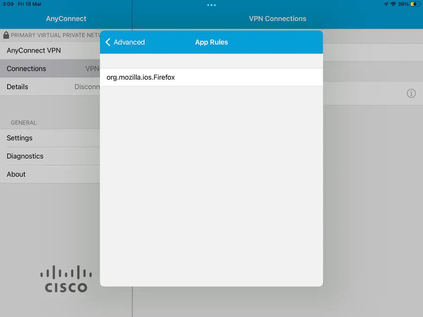
Task: Open Details for the VPN connection
Action: pyautogui.click(x=17, y=86)
